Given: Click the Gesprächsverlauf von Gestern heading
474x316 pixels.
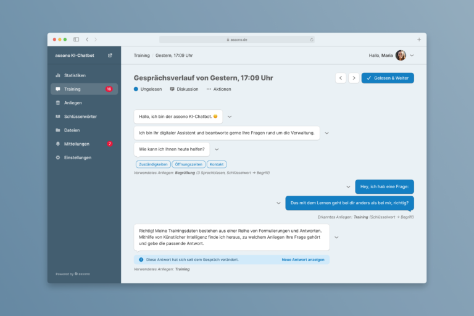Looking at the screenshot, I should (x=204, y=78).
